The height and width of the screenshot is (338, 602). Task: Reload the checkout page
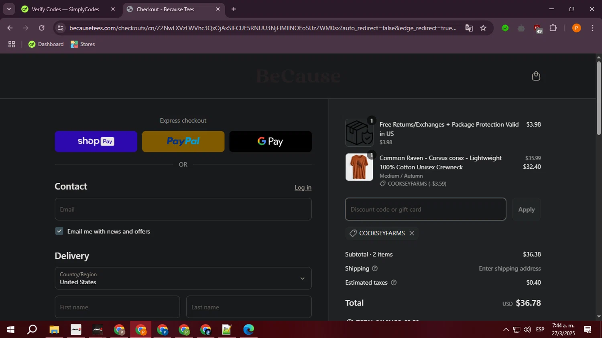pyautogui.click(x=42, y=28)
